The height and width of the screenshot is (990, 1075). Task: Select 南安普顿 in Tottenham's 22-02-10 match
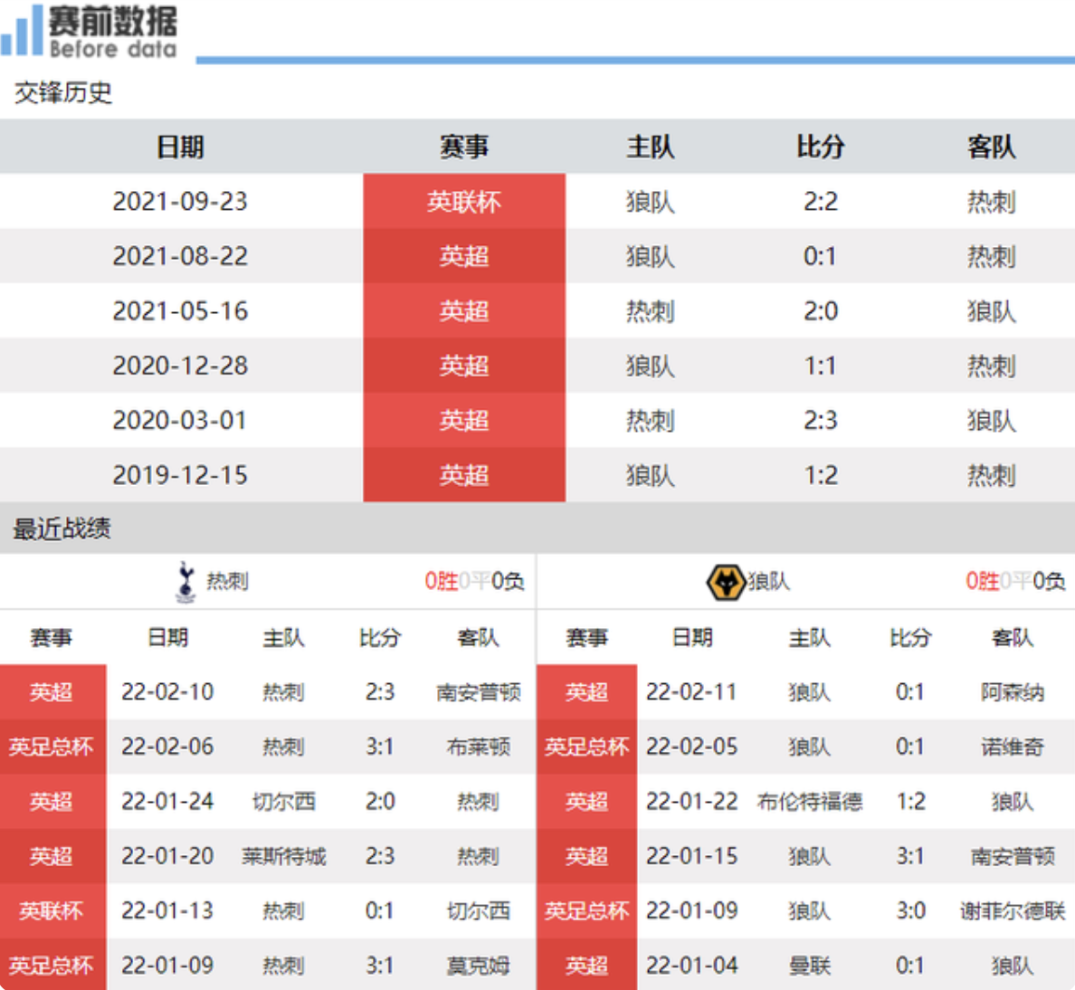click(x=478, y=693)
